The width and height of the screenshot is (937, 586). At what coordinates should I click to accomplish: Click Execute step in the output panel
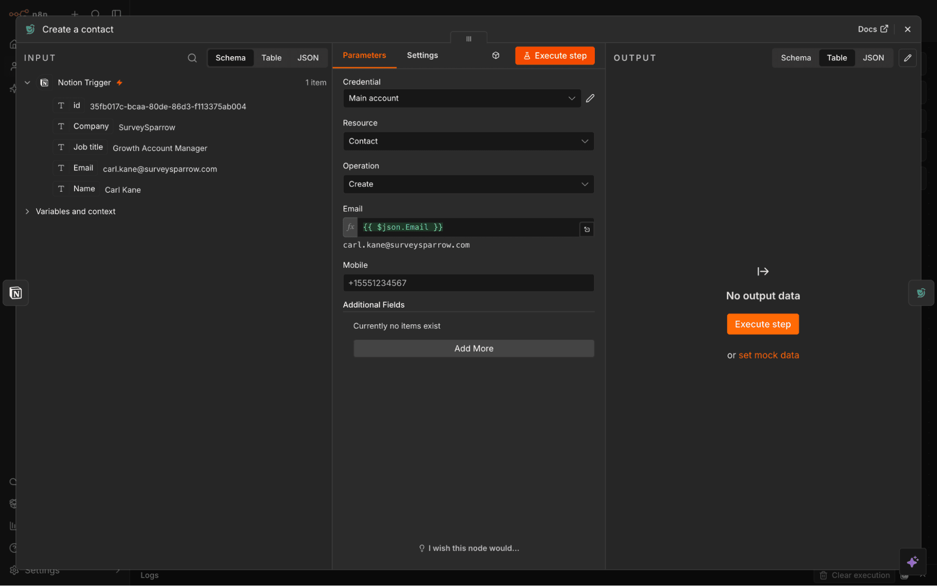[763, 324]
